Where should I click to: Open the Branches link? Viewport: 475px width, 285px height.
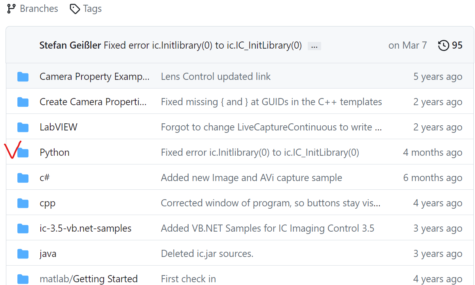(x=39, y=9)
